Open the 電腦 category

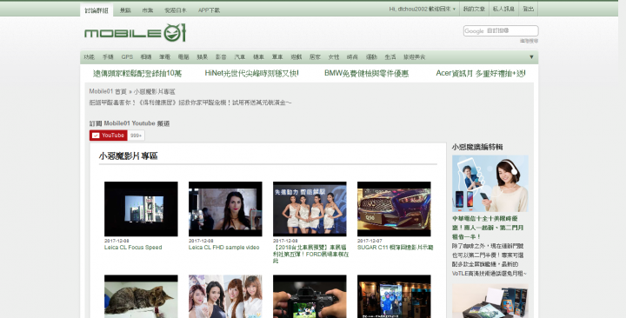click(183, 57)
